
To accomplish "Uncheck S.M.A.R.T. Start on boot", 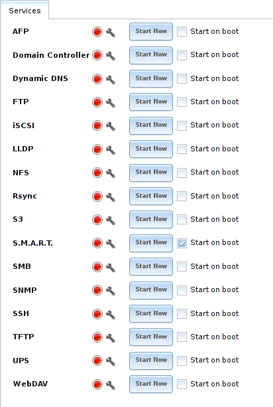I will point(182,243).
